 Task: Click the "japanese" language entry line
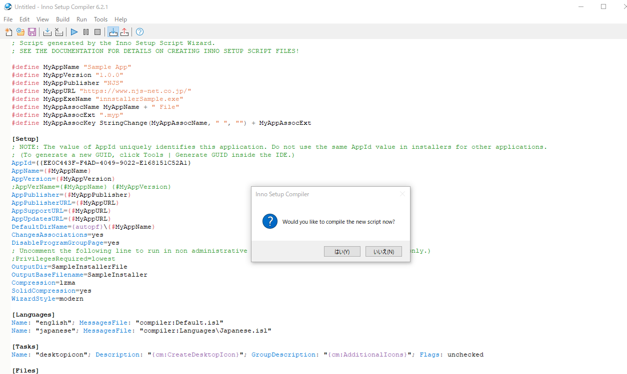click(x=141, y=331)
